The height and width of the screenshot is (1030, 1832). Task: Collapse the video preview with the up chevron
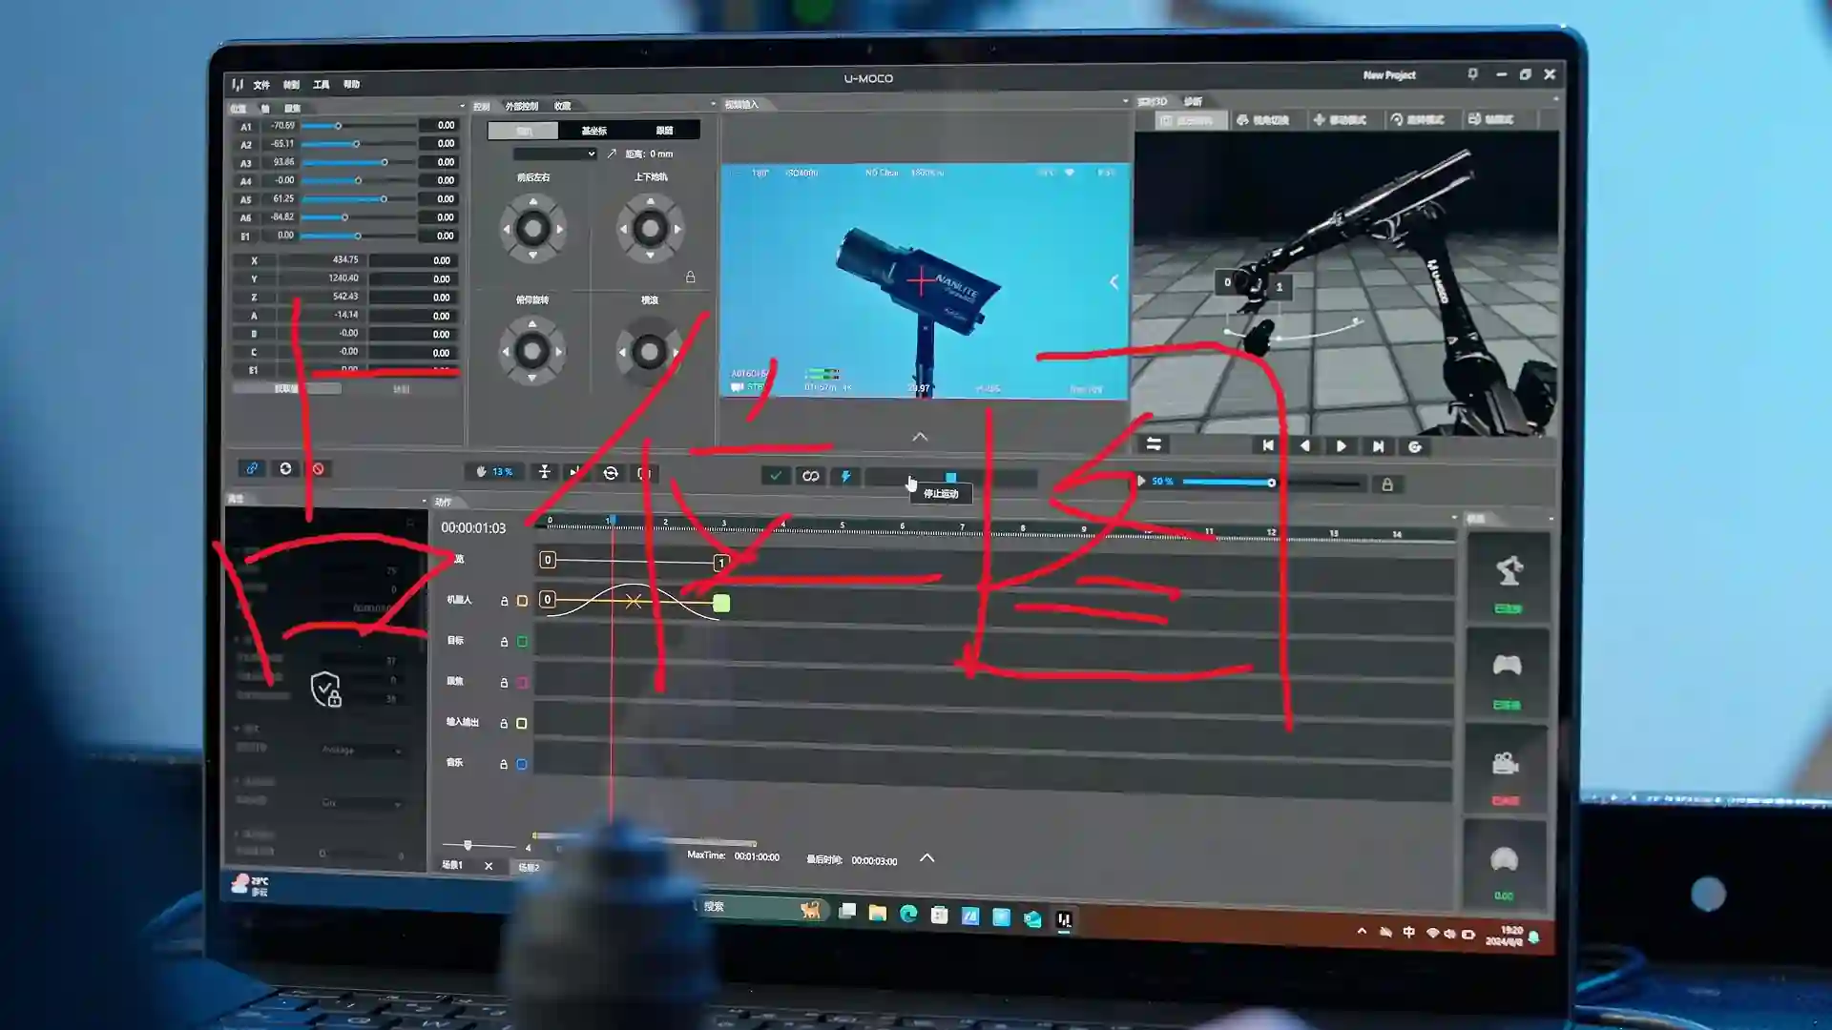920,437
